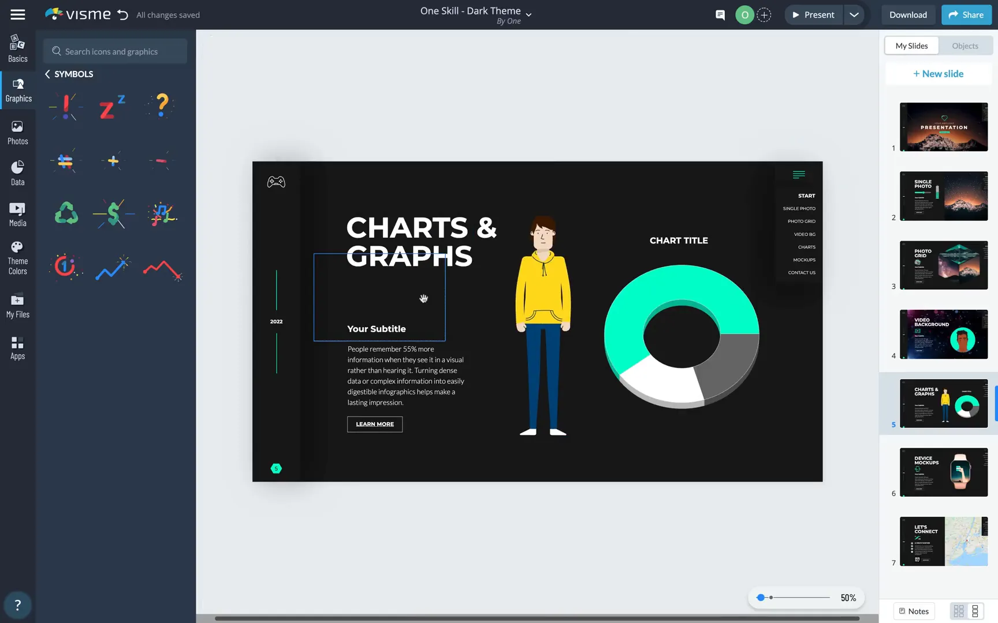
Task: Select the Photos panel icon
Action: tap(17, 133)
